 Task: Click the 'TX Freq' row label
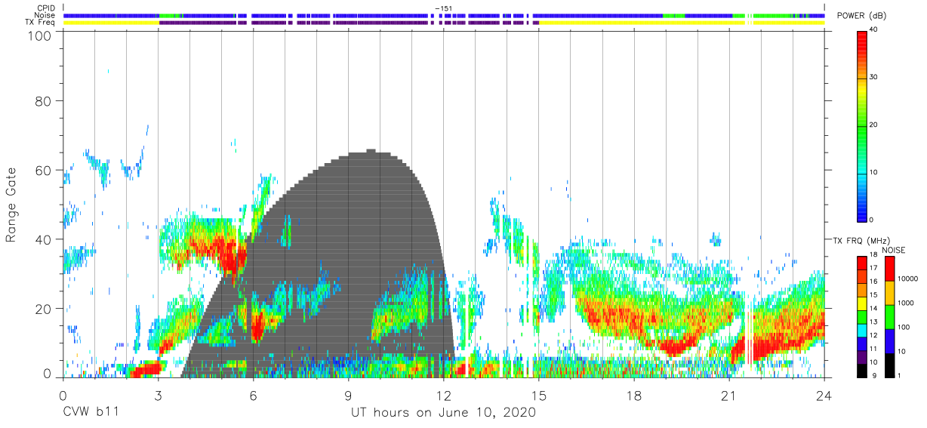click(42, 23)
